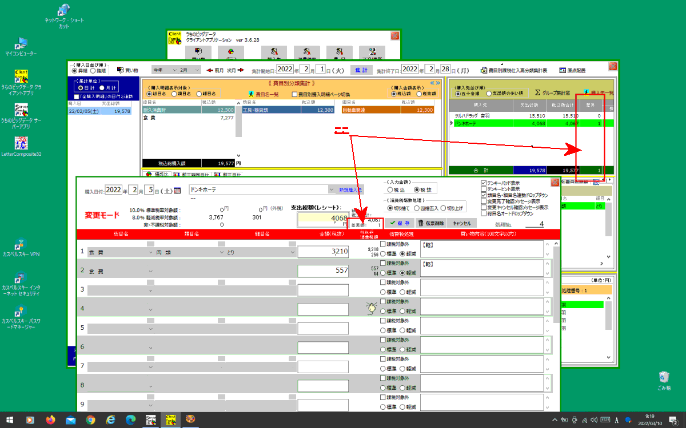This screenshot has height=428, width=686.
Task: Open 費目名一覧 expense item list
Action: (x=263, y=94)
